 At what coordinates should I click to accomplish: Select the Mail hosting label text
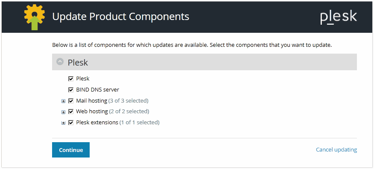coord(92,101)
